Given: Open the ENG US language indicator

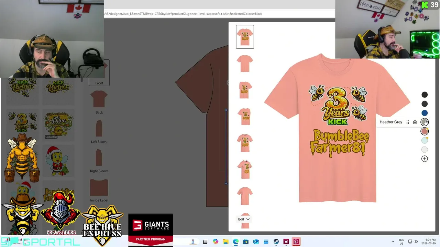Looking at the screenshot, I should pos(401,242).
